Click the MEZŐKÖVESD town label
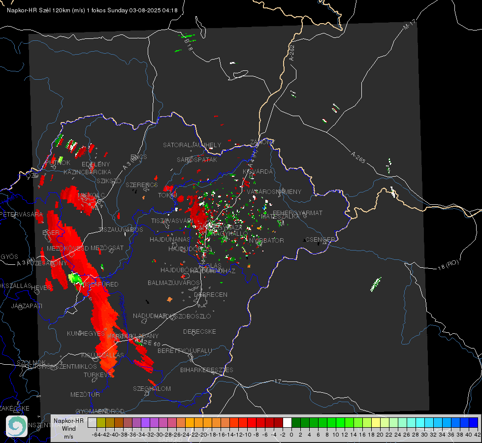 [67, 248]
